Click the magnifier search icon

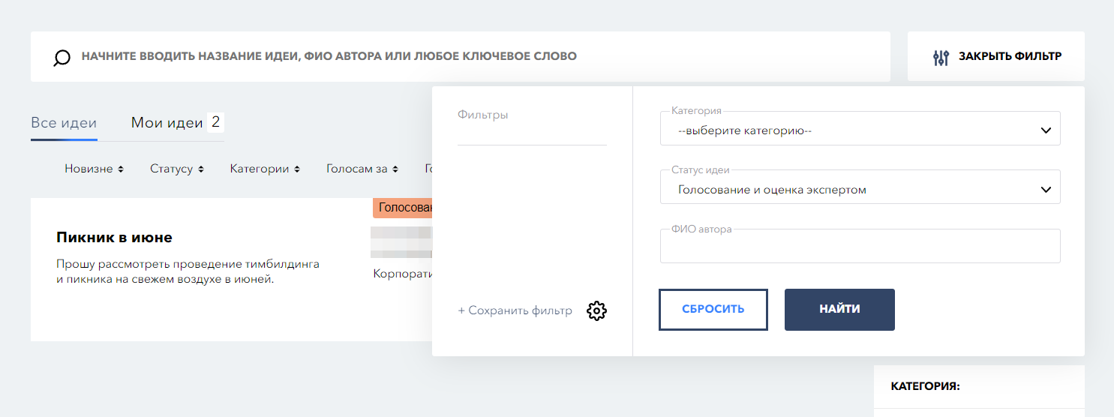[62, 58]
